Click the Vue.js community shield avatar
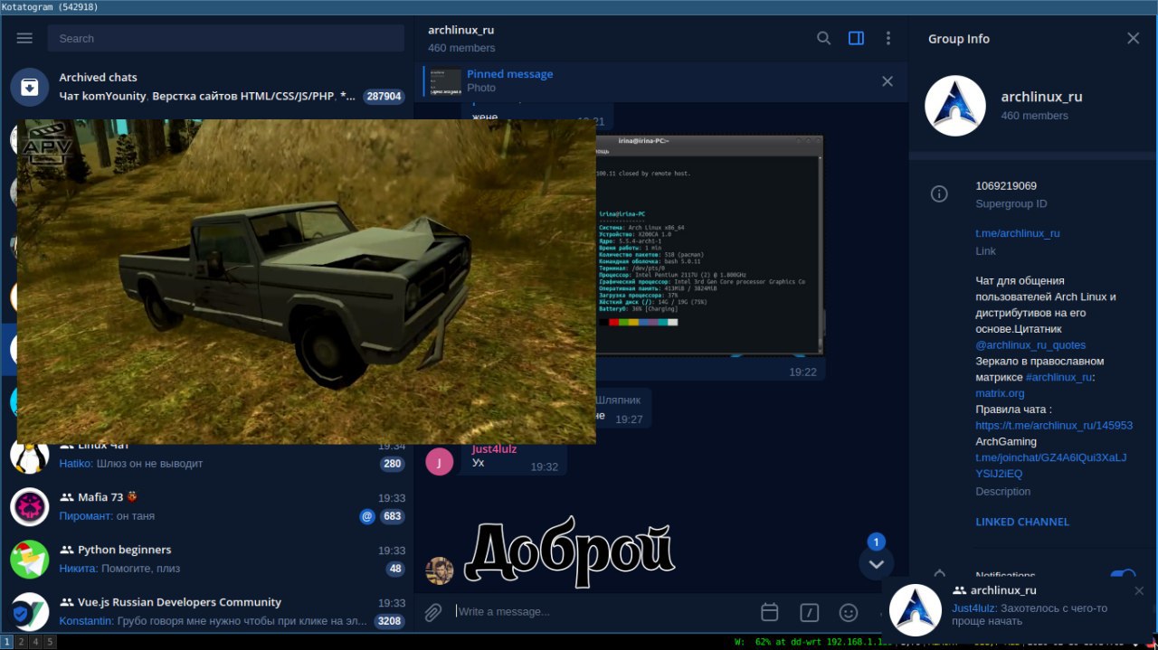 [x=29, y=611]
